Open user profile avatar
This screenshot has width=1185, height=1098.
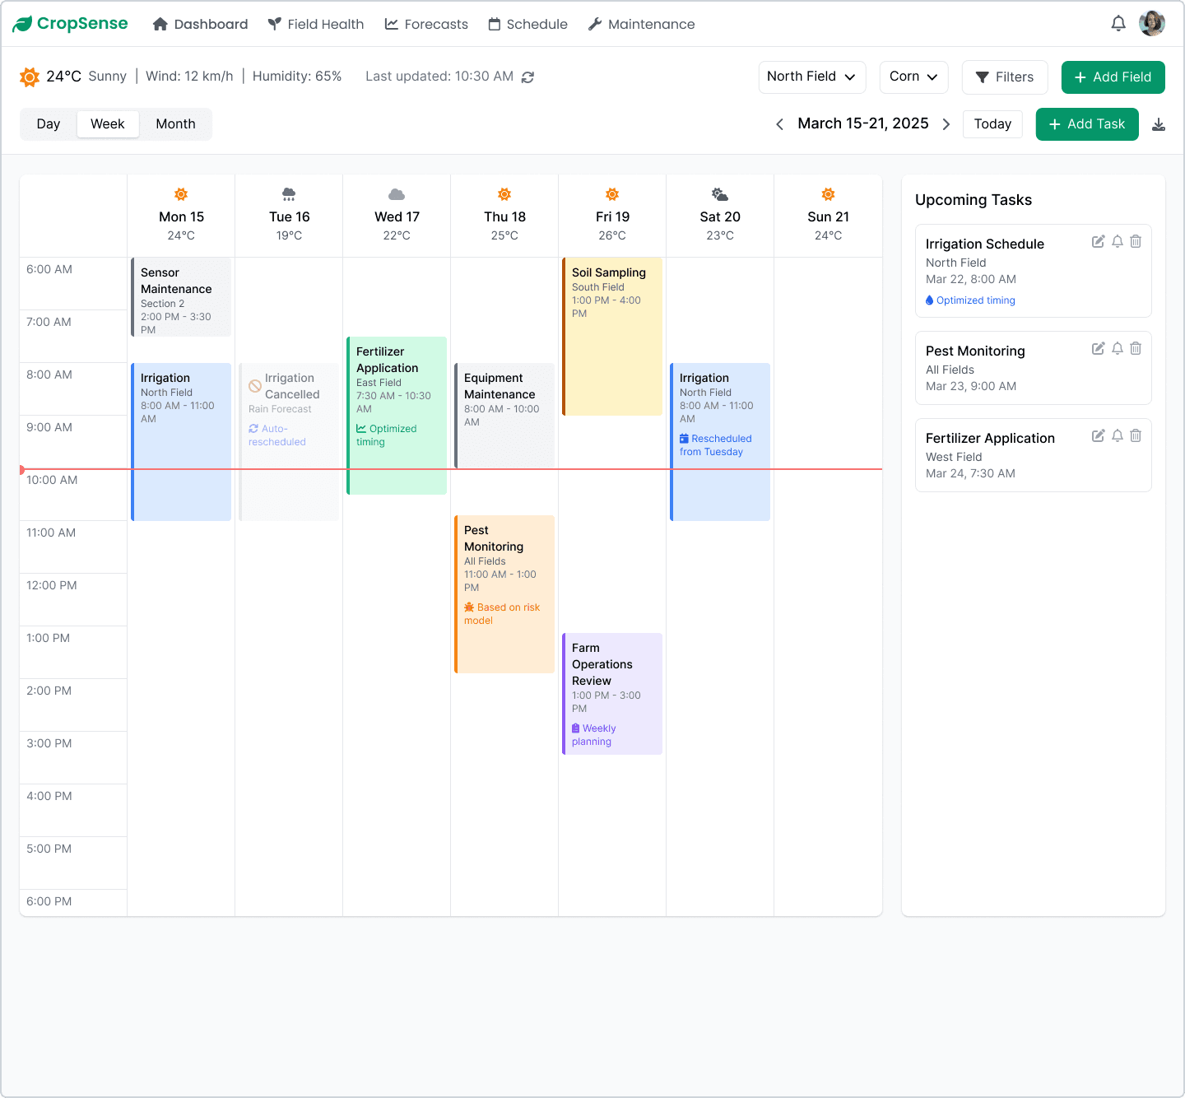click(x=1151, y=24)
